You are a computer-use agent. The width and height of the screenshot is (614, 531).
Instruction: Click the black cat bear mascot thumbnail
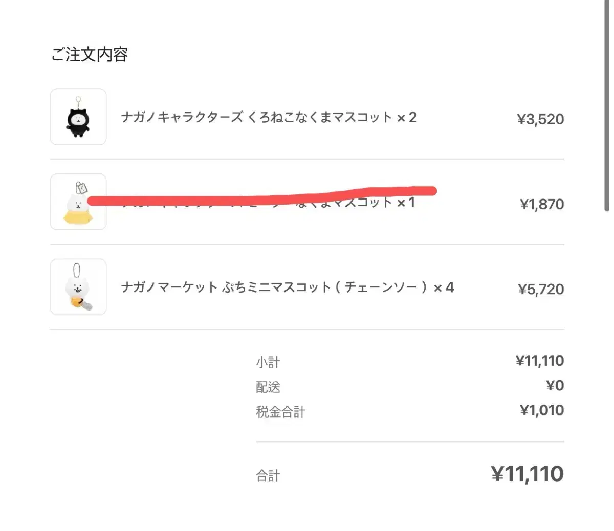point(78,117)
